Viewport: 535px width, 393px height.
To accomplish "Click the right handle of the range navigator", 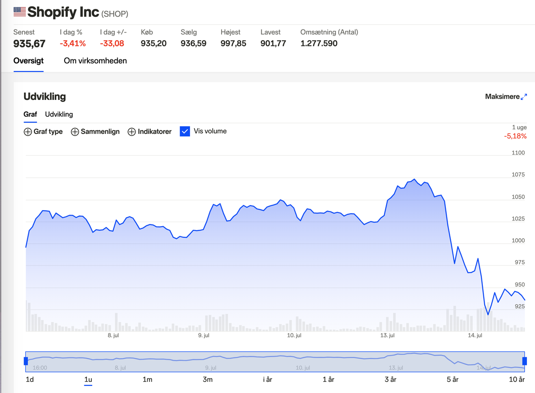I will click(x=524, y=361).
